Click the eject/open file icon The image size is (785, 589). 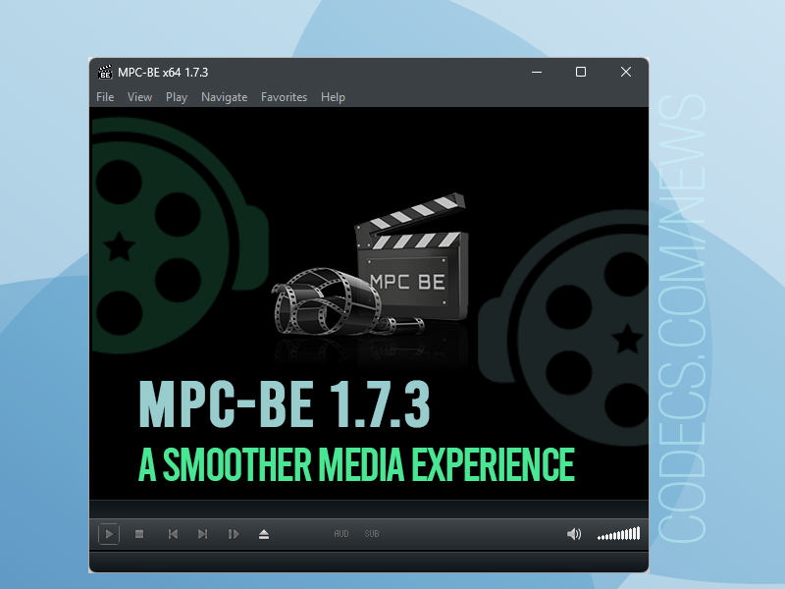(x=264, y=534)
